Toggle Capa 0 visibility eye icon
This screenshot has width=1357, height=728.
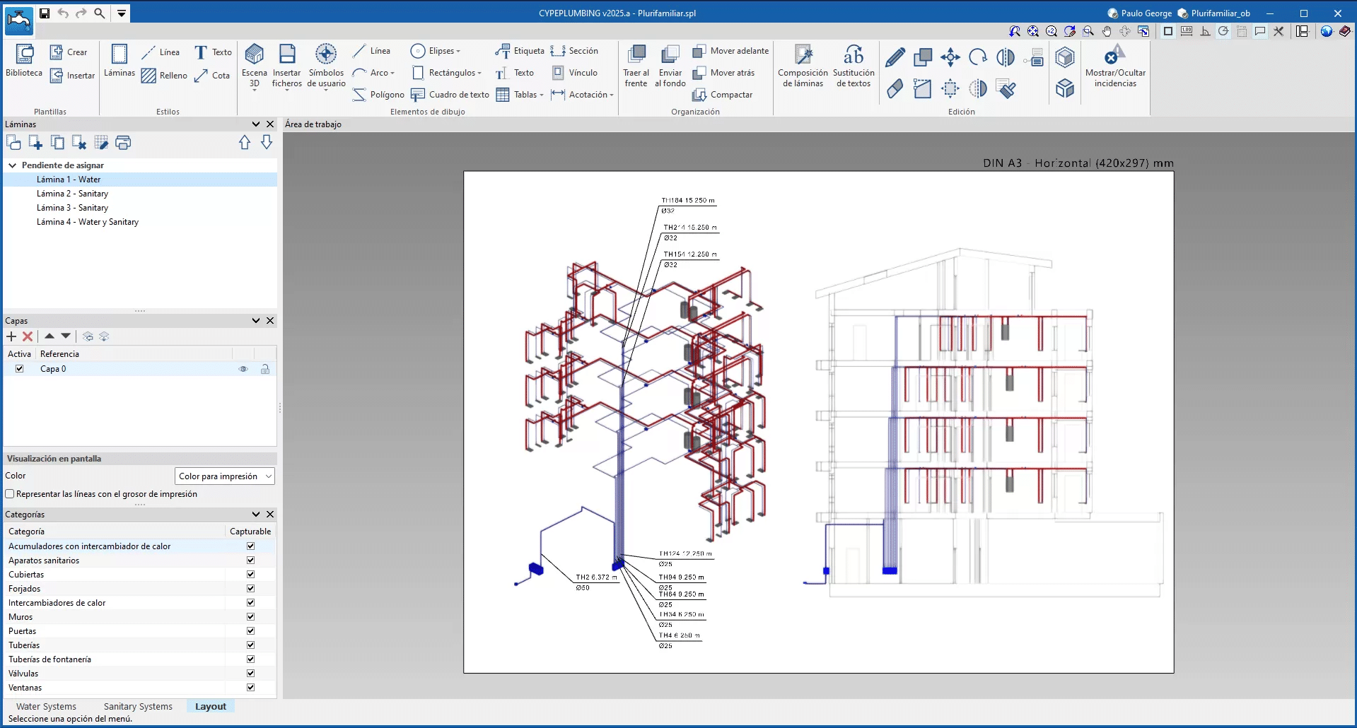pos(243,369)
